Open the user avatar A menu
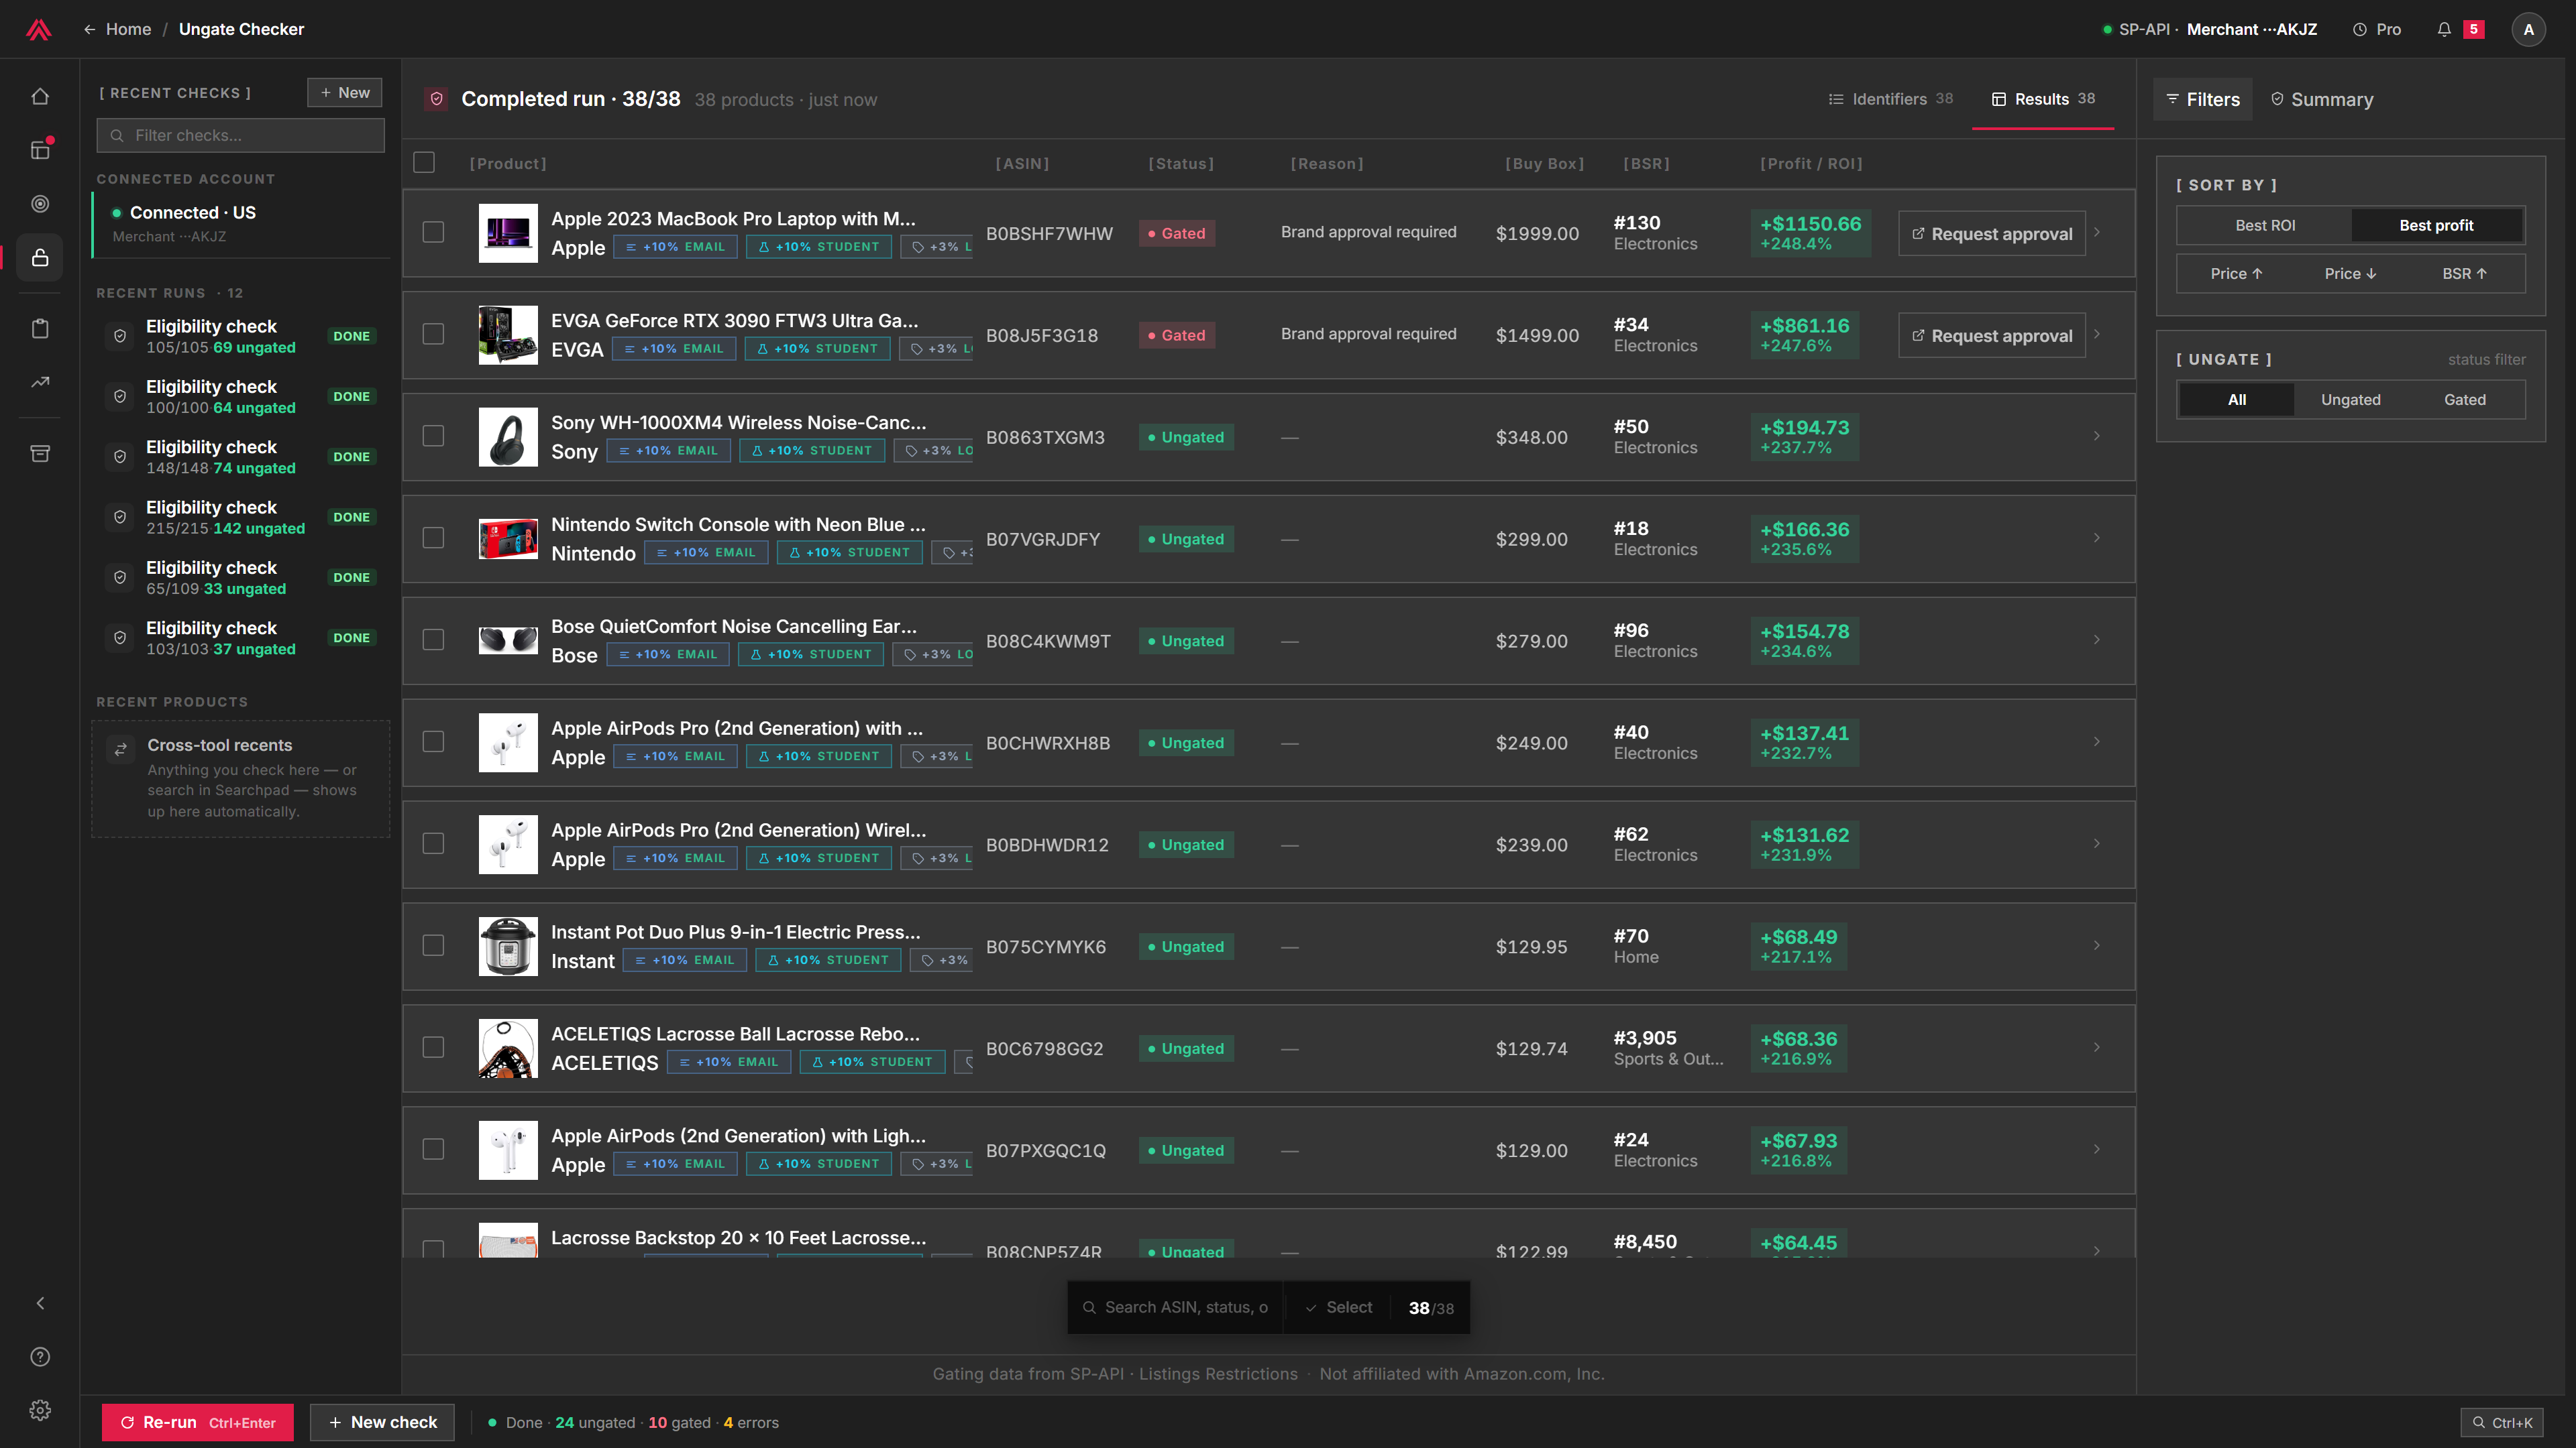The width and height of the screenshot is (2576, 1448). point(2529,30)
